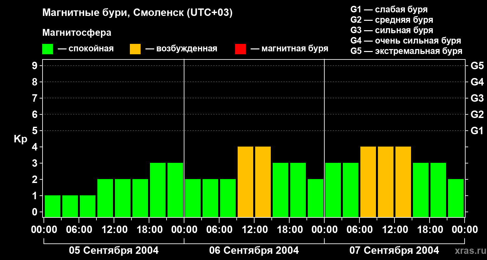Click the 'G2' tick label on the right axis
The height and width of the screenshot is (260, 487).
[477, 114]
